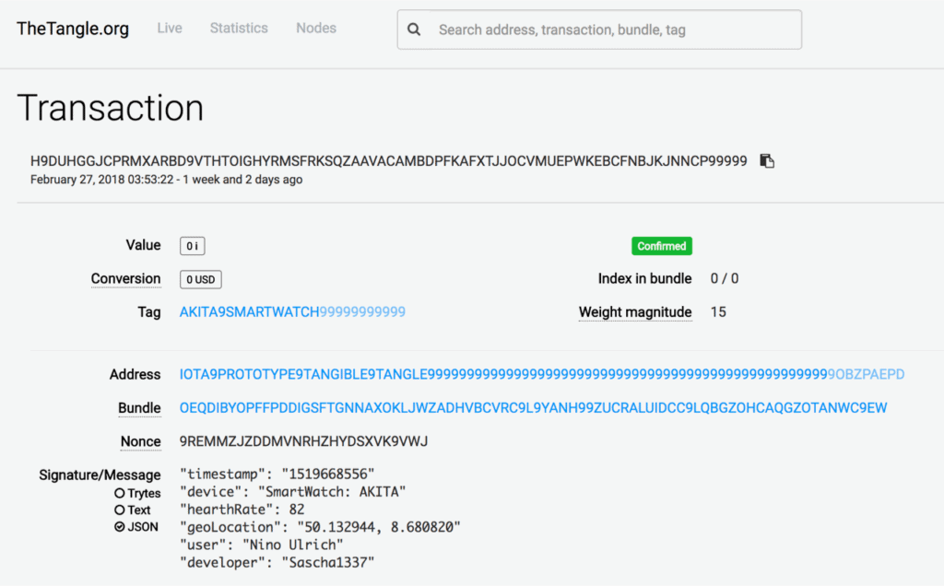Screen dimensions: 944x586
Task: Click the green Confirmed status badge
Action: (662, 246)
